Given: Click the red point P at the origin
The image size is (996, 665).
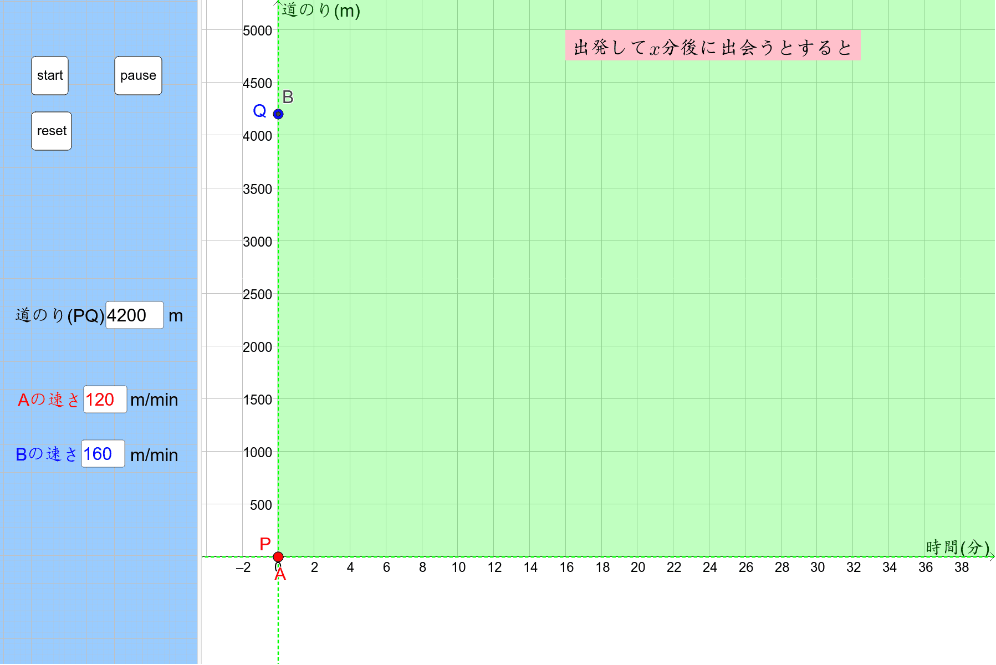Looking at the screenshot, I should (278, 557).
